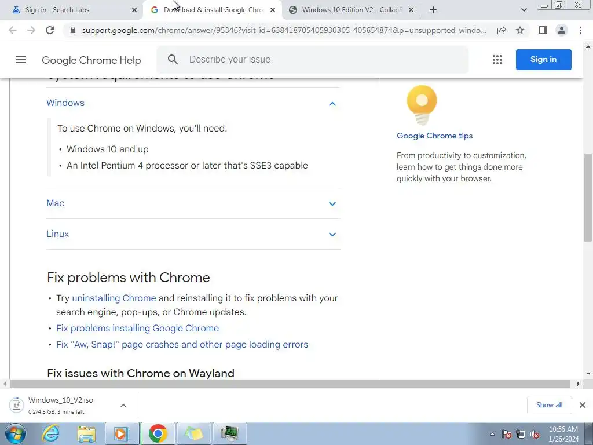Click the Mac section heading
Image resolution: width=593 pixels, height=445 pixels.
(55, 203)
